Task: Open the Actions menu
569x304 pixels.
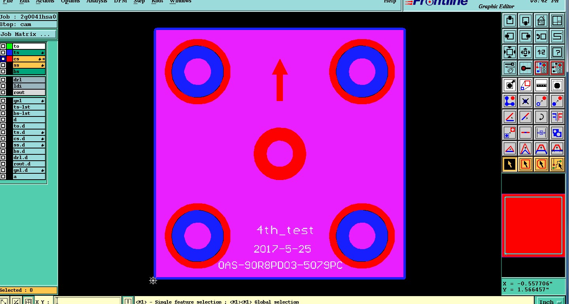Action: 45,2
